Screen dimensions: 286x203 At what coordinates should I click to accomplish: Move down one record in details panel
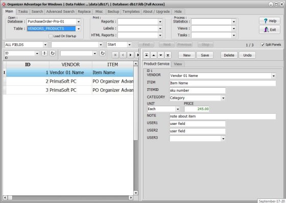[161, 55]
